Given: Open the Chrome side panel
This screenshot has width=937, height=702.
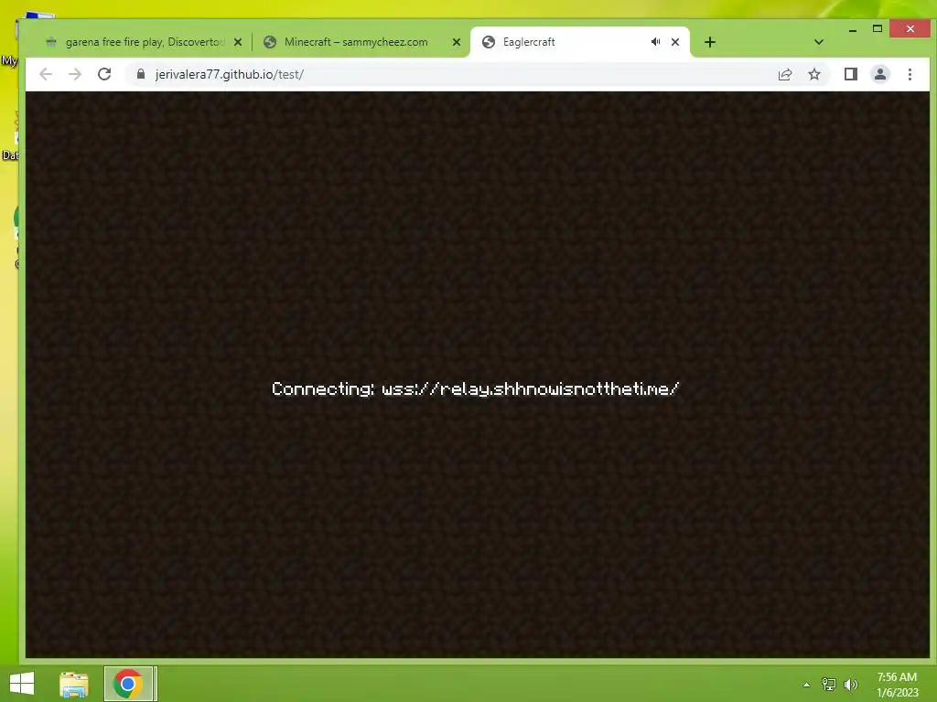Looking at the screenshot, I should 850,74.
